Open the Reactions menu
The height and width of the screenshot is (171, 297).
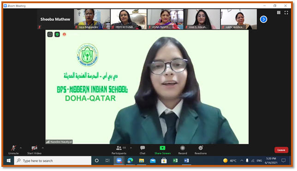tap(201, 150)
